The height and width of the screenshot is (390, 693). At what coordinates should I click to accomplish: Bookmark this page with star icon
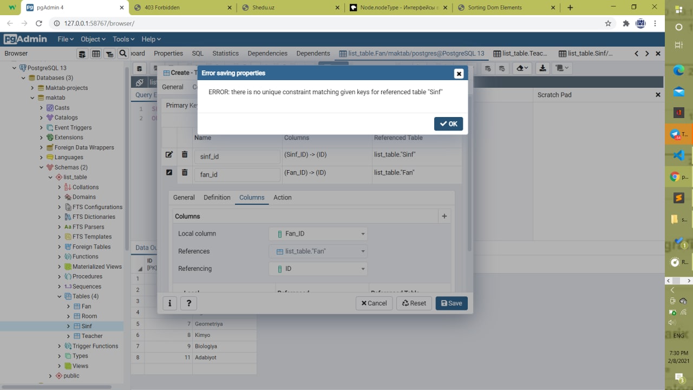pyautogui.click(x=608, y=23)
